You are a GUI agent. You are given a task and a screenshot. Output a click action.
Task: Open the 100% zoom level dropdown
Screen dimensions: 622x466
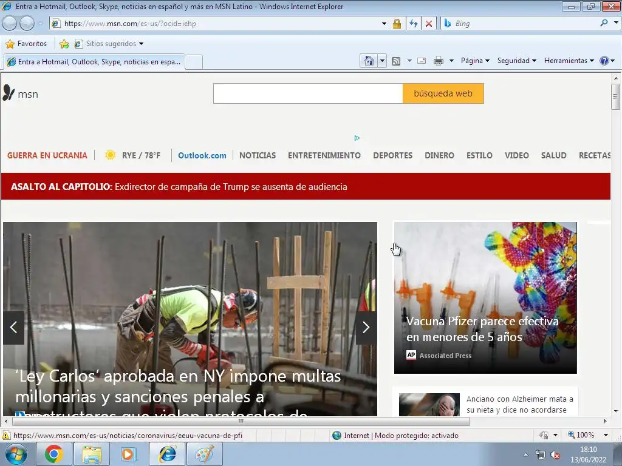tap(606, 435)
